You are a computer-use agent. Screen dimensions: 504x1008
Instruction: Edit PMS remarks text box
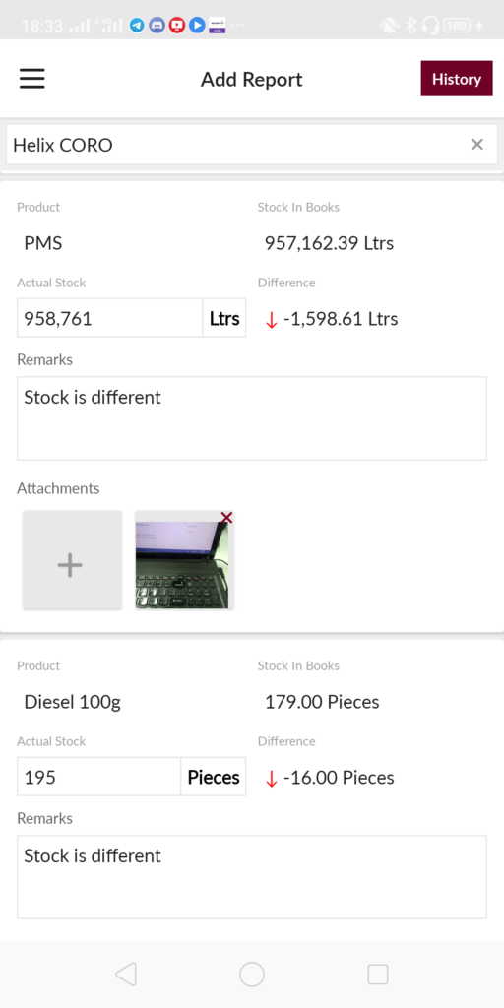pos(252,417)
